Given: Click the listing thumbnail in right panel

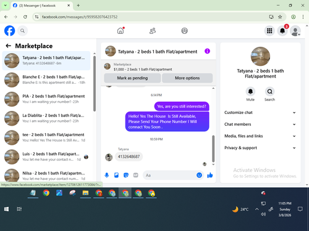Looking at the screenshot, I should [x=260, y=56].
